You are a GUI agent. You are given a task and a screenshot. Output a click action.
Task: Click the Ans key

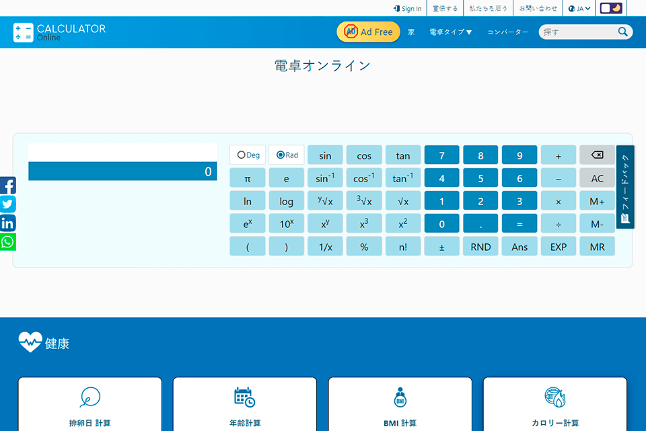pyautogui.click(x=519, y=246)
